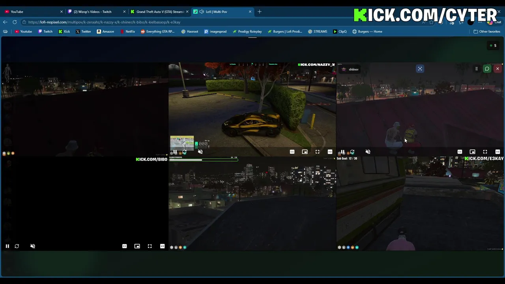Pause the Nazzy_X stream player
The image size is (505, 284).
tap(175, 152)
